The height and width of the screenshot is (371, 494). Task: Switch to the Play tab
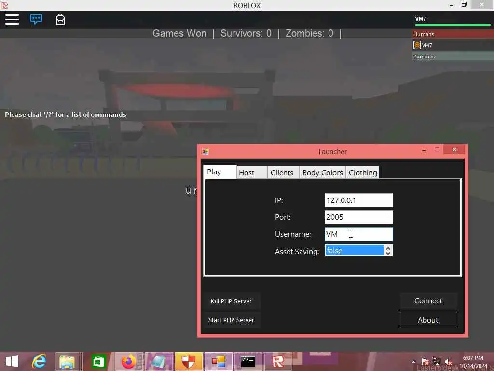point(220,172)
